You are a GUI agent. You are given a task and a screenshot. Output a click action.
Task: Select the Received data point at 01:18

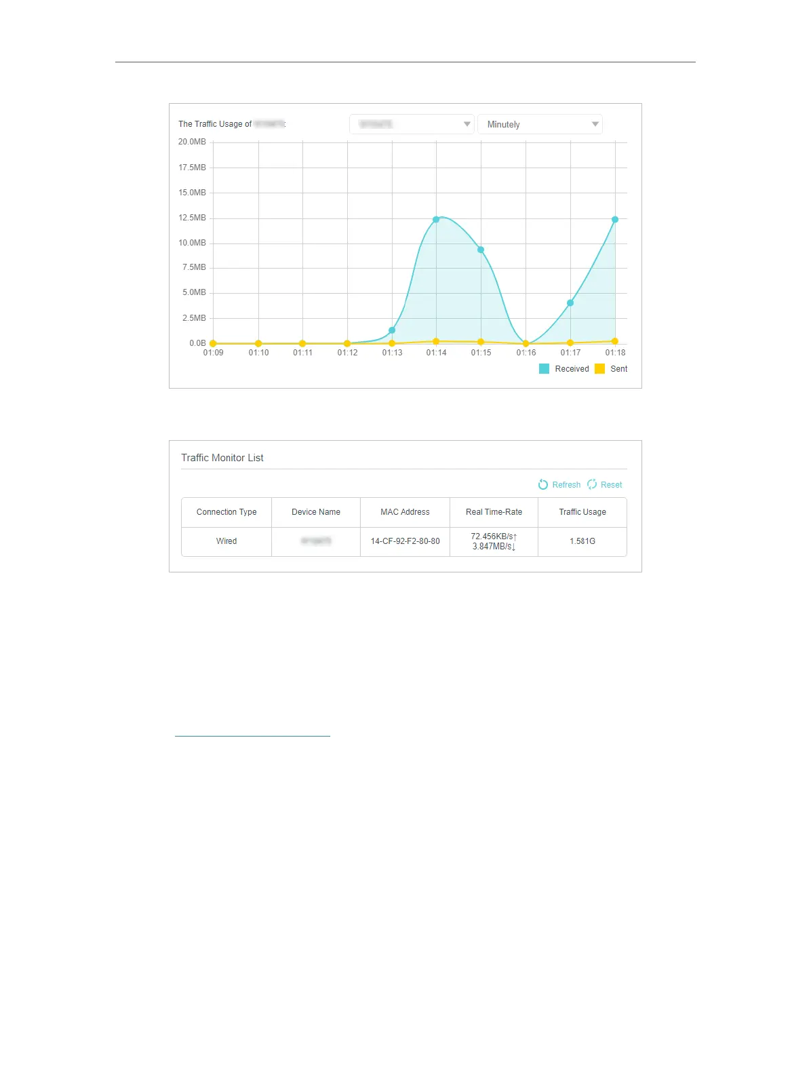point(615,220)
